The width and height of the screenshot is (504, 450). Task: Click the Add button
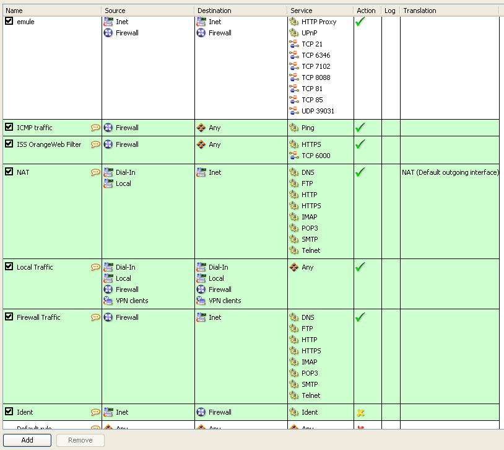point(27,440)
